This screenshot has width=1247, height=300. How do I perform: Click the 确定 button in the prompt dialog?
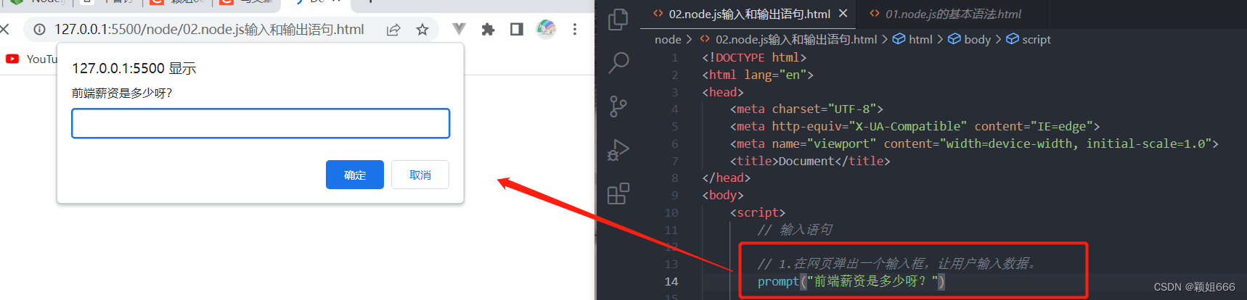pyautogui.click(x=355, y=175)
